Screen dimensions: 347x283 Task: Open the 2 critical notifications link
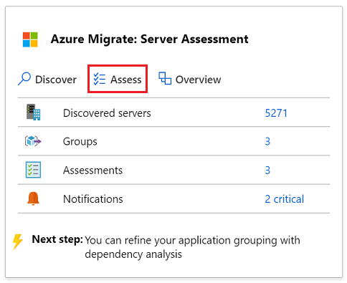[285, 199]
